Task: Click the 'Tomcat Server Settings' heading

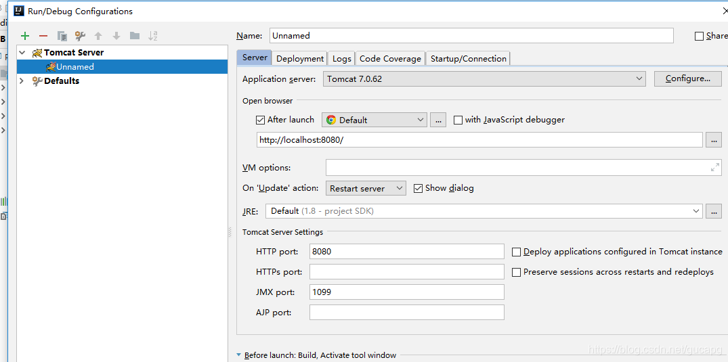Action: [x=283, y=232]
